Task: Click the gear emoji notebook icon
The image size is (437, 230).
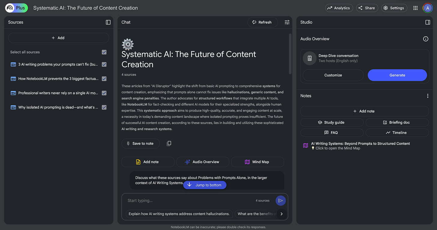Action: 128,44
